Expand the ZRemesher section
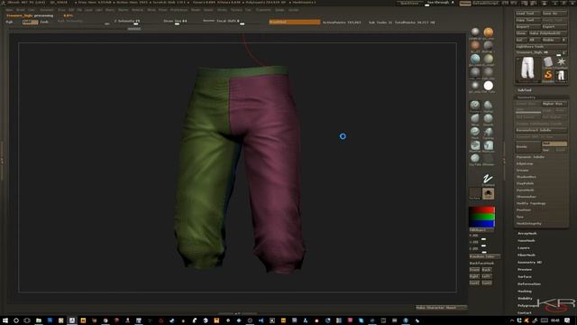This screenshot has width=577, height=325. click(527, 197)
